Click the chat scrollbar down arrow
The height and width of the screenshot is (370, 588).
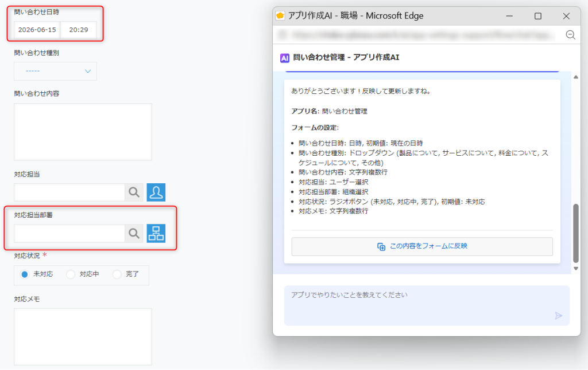click(575, 269)
